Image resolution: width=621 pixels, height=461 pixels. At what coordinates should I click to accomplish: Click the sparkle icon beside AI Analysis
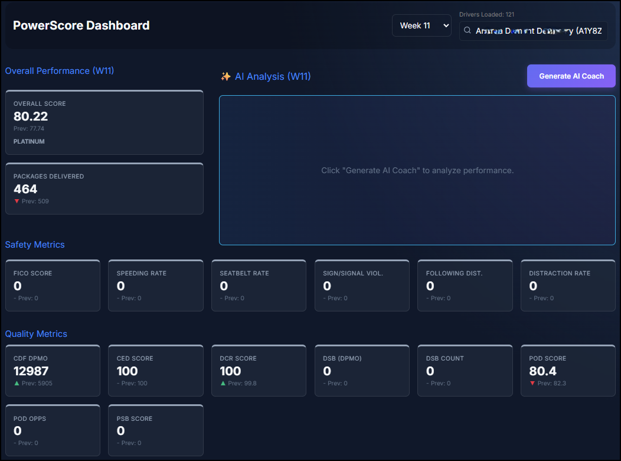point(225,76)
